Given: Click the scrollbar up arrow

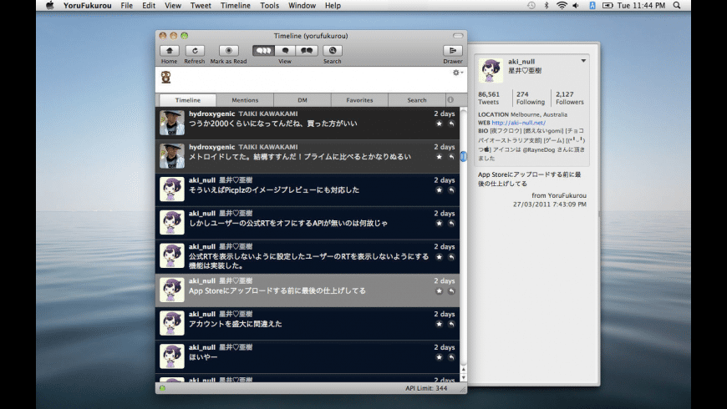Looking at the screenshot, I should (x=463, y=370).
